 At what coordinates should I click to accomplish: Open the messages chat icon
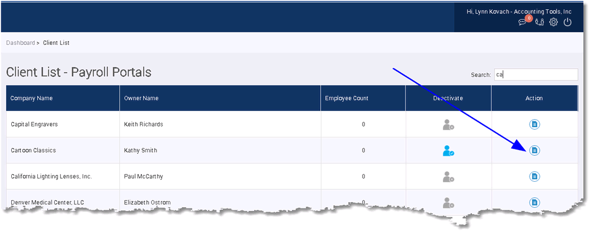pyautogui.click(x=522, y=22)
